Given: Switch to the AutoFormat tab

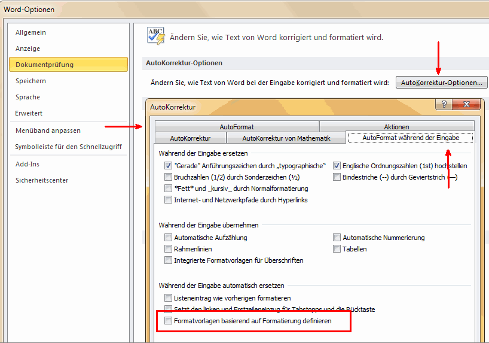Looking at the screenshot, I should click(x=236, y=127).
